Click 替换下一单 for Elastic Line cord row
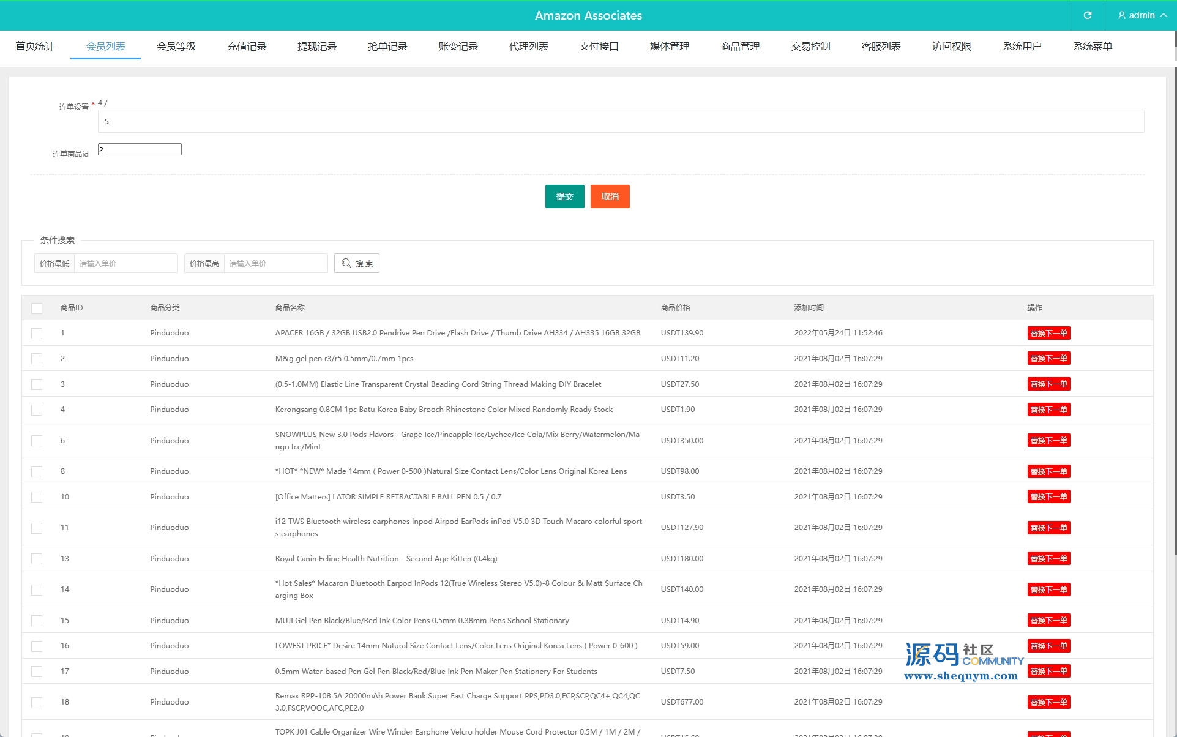Viewport: 1177px width, 737px height. [x=1048, y=384]
